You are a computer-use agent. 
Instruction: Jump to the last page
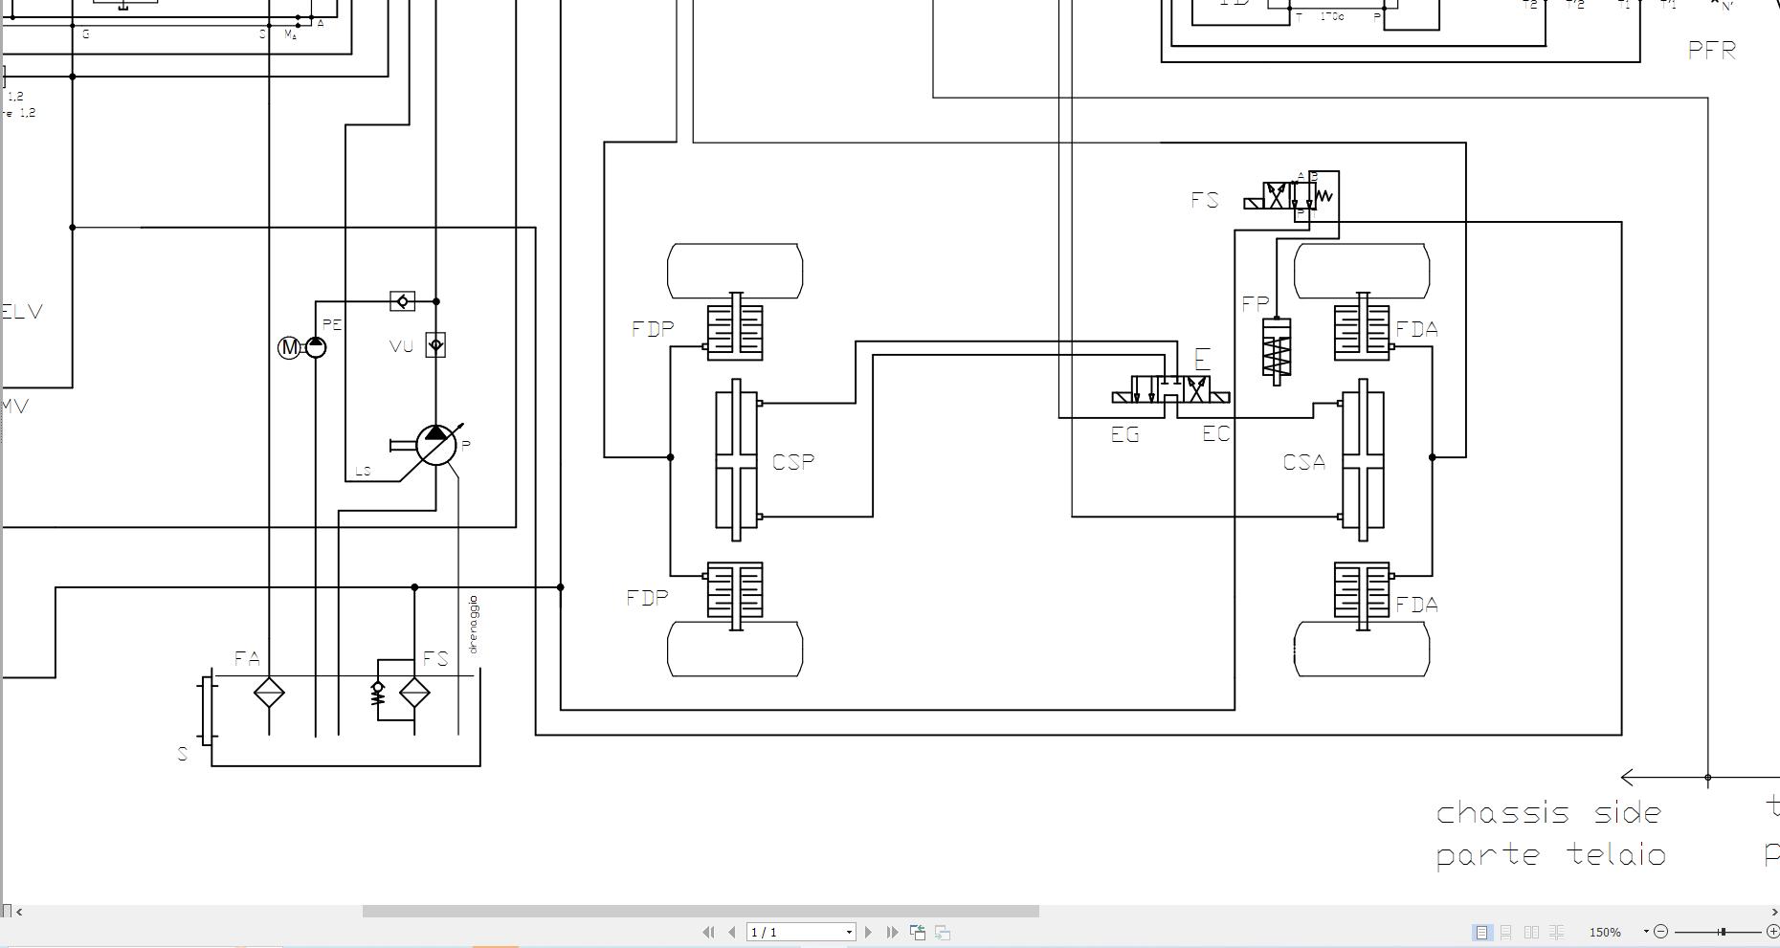(892, 932)
